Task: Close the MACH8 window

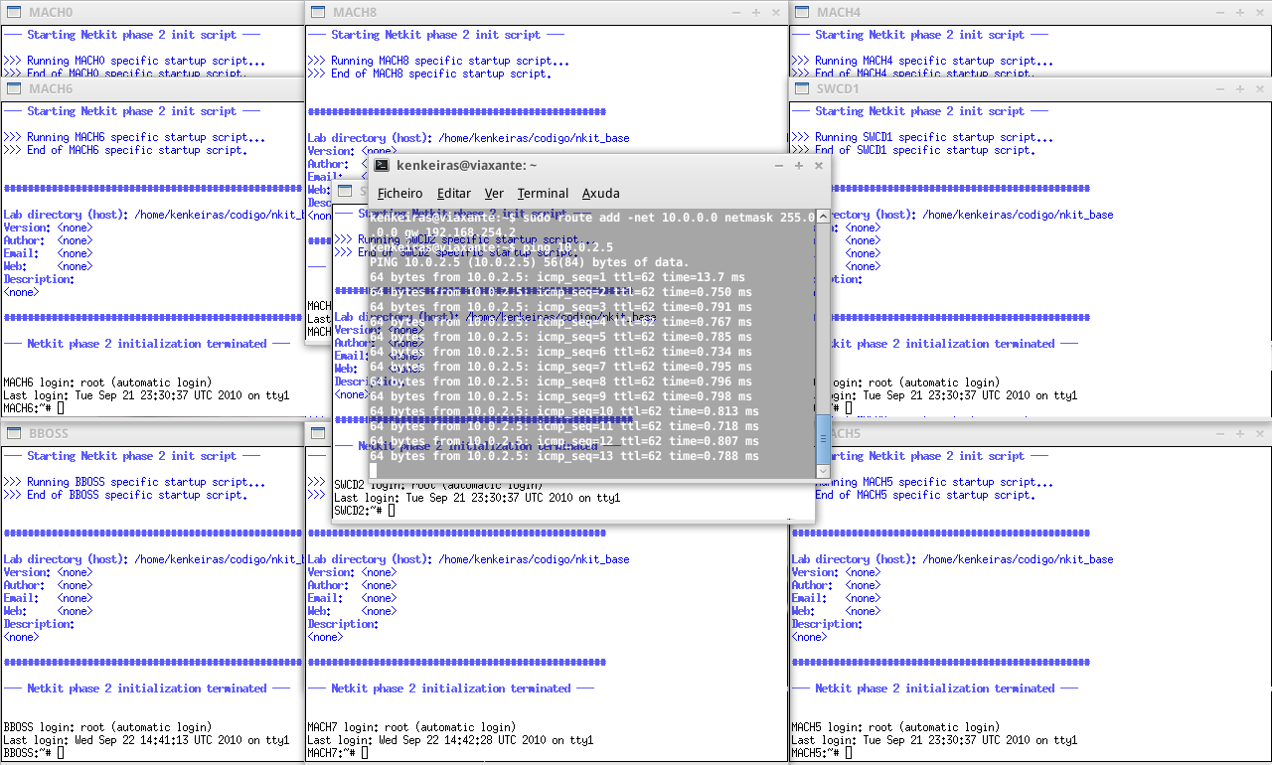Action: pos(776,12)
